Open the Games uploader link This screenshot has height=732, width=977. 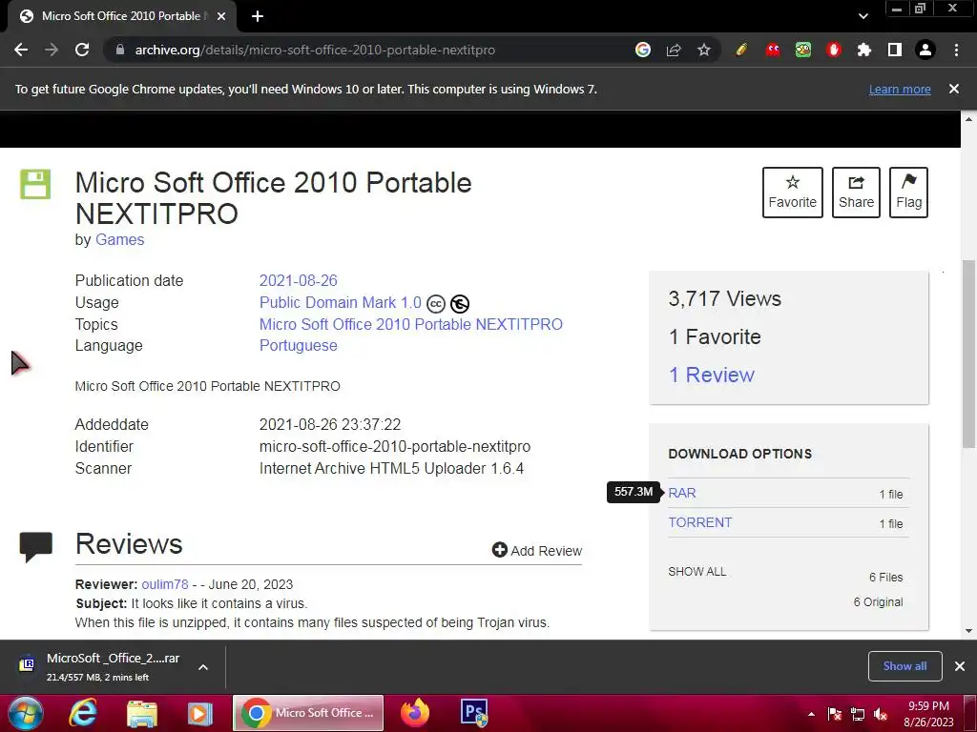[x=119, y=239]
